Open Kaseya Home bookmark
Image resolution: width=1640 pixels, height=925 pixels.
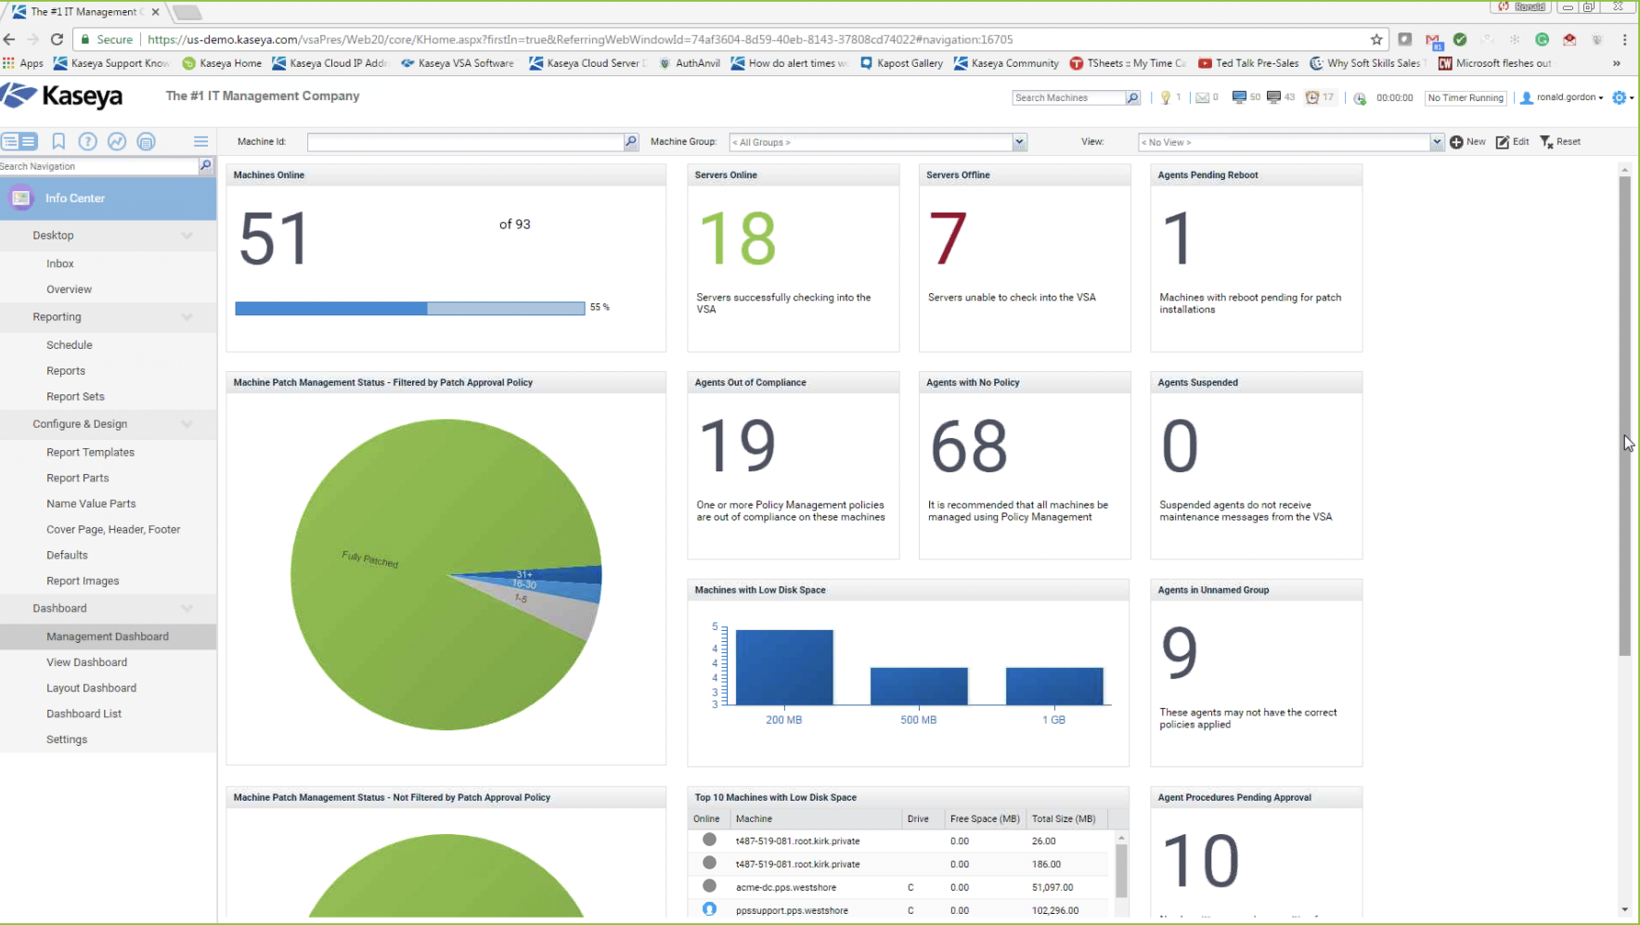tap(222, 63)
